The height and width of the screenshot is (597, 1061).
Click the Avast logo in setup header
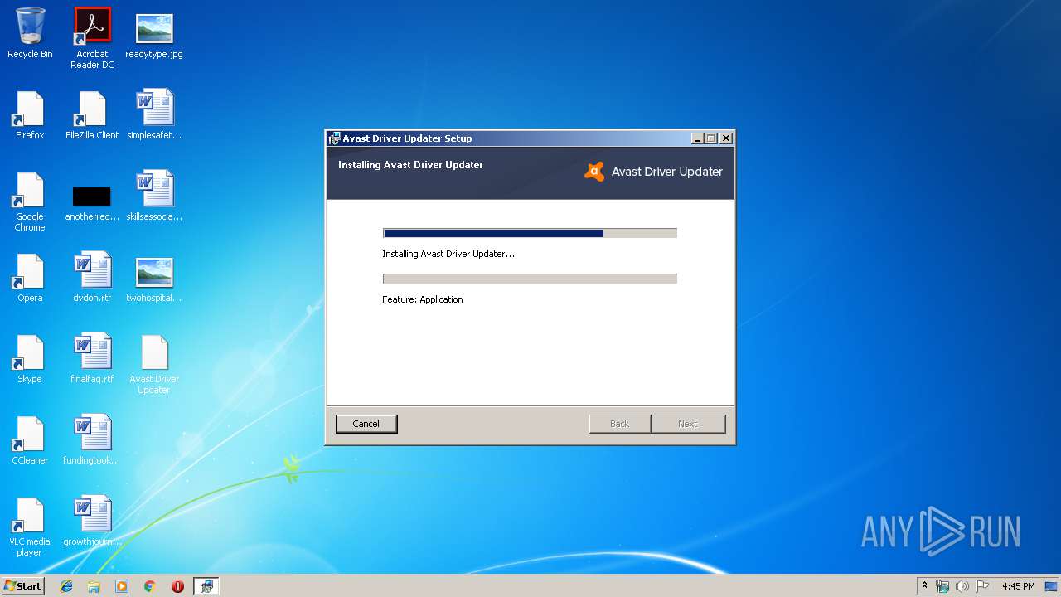click(x=594, y=172)
